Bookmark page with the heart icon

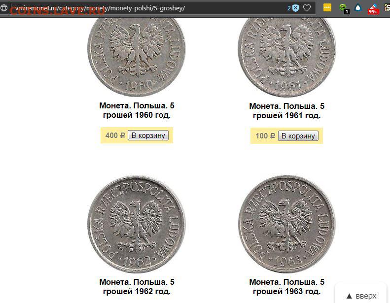(x=307, y=8)
